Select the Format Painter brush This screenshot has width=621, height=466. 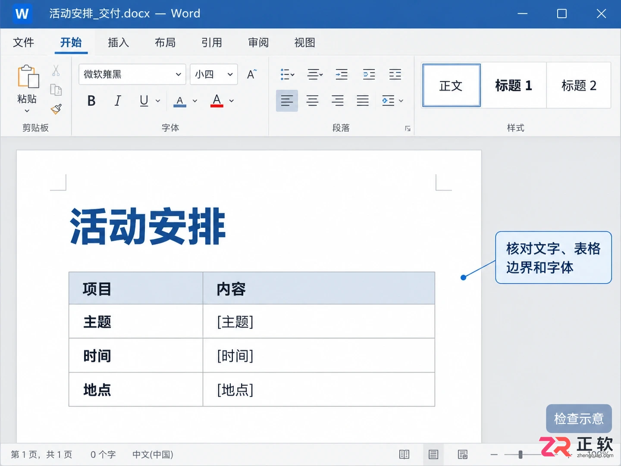click(x=56, y=109)
